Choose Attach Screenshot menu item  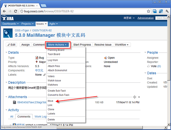coord(66,70)
